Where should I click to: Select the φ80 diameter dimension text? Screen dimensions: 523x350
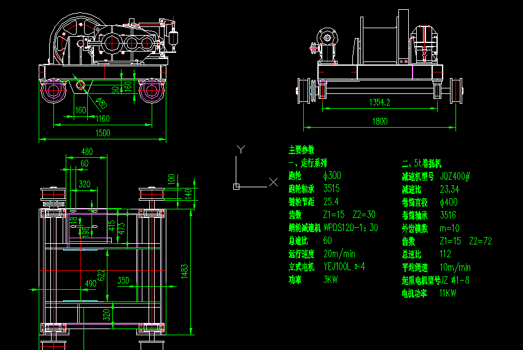click(101, 103)
